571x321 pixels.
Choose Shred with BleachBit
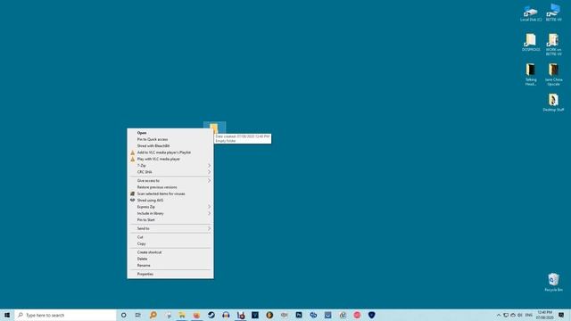pos(170,146)
